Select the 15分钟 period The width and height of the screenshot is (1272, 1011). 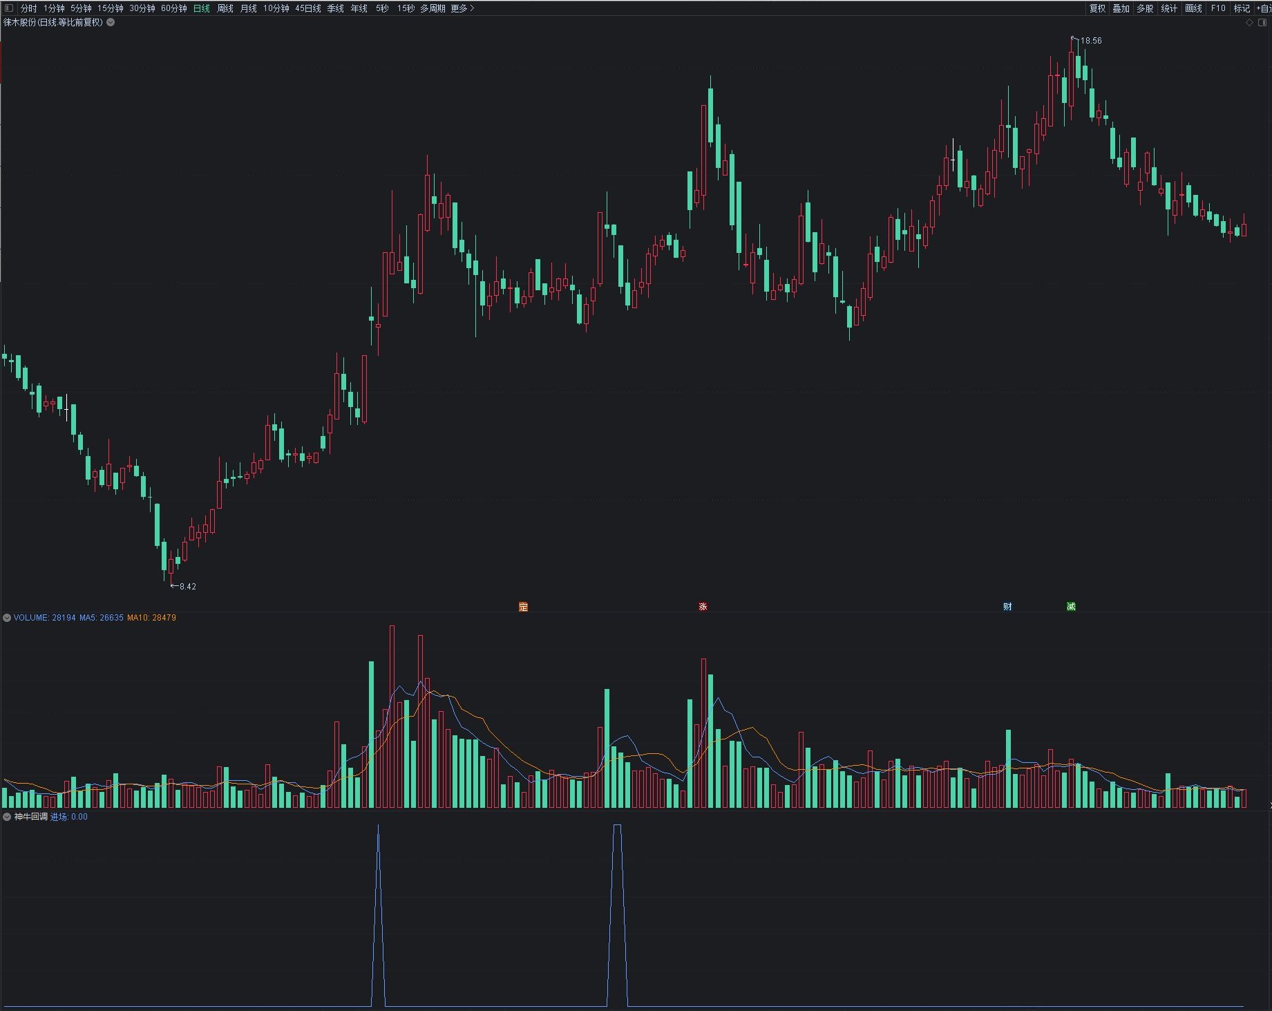111,8
